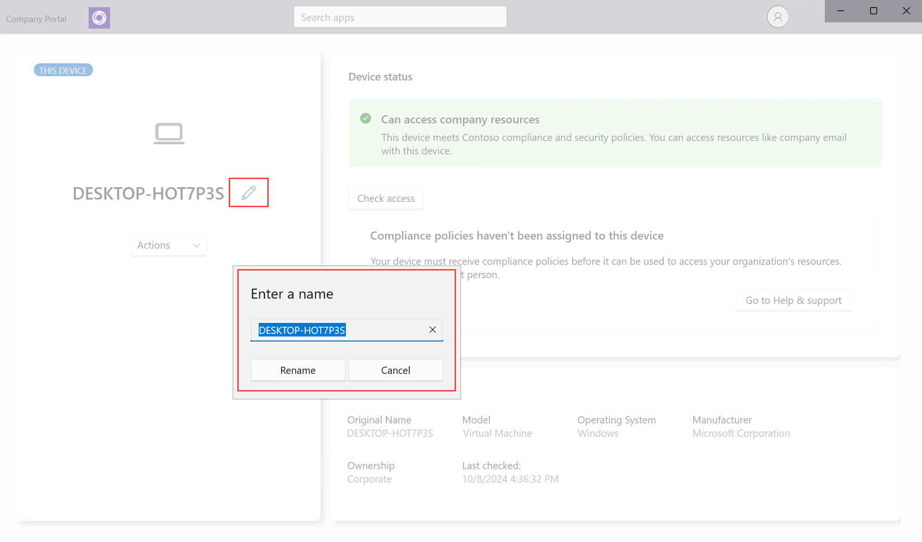Click the DESKTOP-HOT7P3S name input field
This screenshot has width=922, height=542.
pos(347,330)
